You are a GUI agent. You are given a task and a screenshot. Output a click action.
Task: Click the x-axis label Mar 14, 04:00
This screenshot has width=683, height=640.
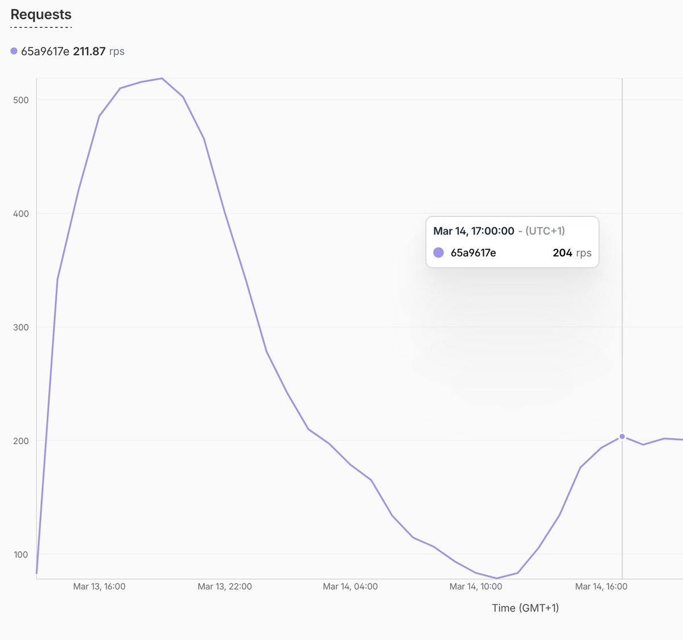350,586
